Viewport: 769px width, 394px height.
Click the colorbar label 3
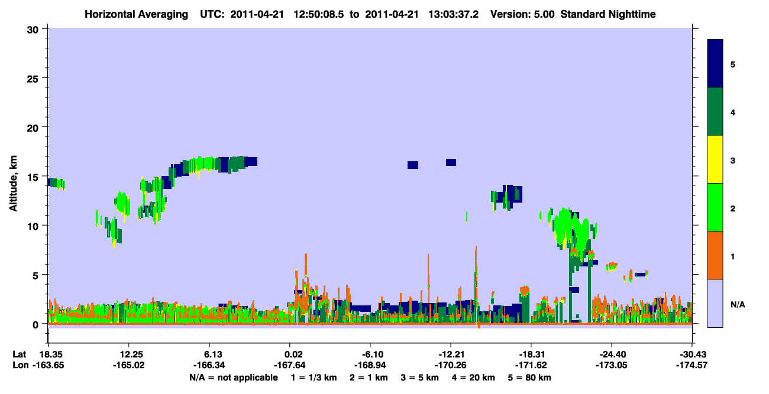coord(732,160)
